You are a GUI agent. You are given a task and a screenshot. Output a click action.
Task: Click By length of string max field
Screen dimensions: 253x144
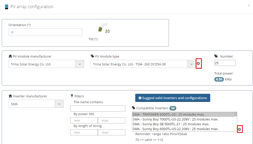[112, 132]
